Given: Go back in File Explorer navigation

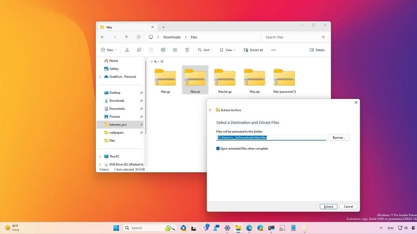Looking at the screenshot, I should (x=103, y=37).
